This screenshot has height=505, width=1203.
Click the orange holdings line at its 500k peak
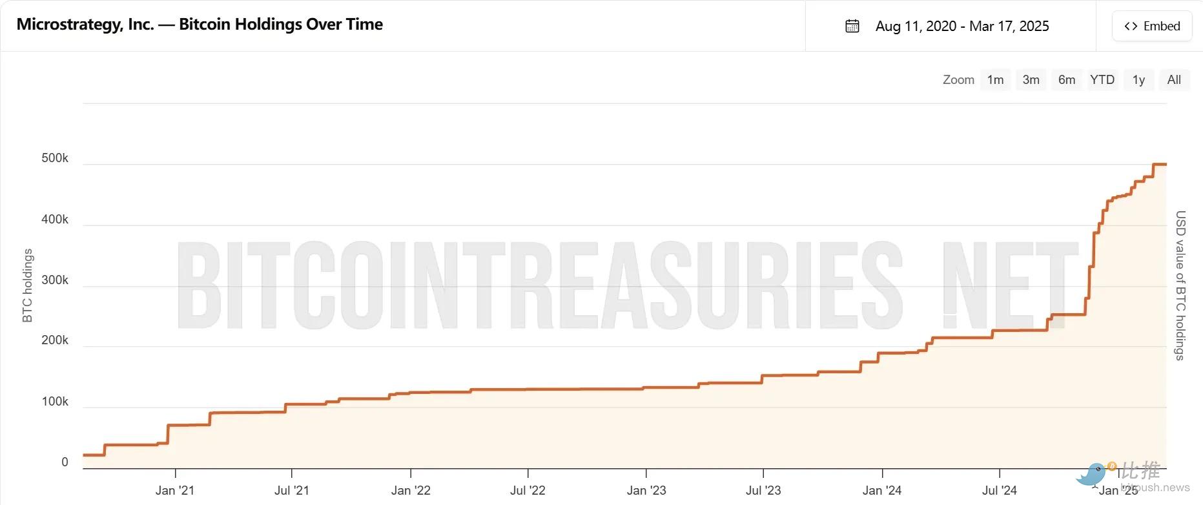1160,165
